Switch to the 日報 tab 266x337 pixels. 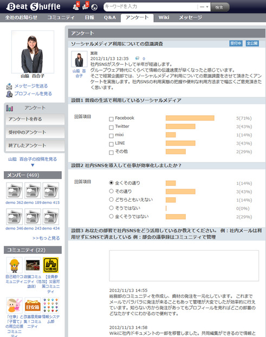[x=89, y=17]
